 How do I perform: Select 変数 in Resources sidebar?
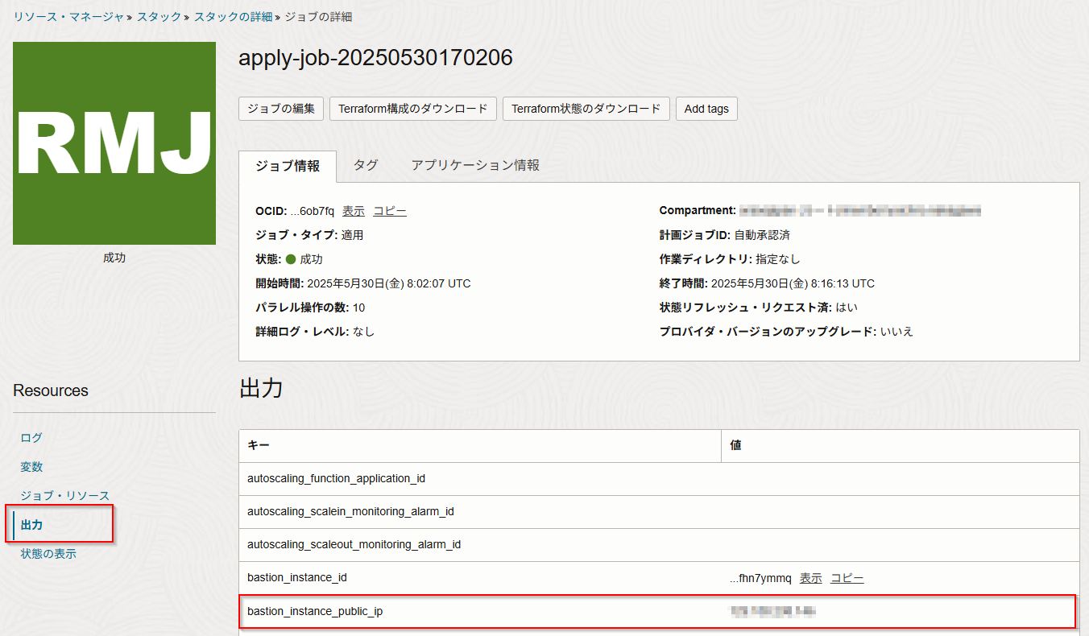coord(31,467)
